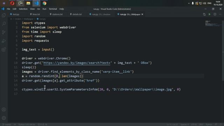
Task: Click the ENG language indicator
Action: tap(209, 3)
